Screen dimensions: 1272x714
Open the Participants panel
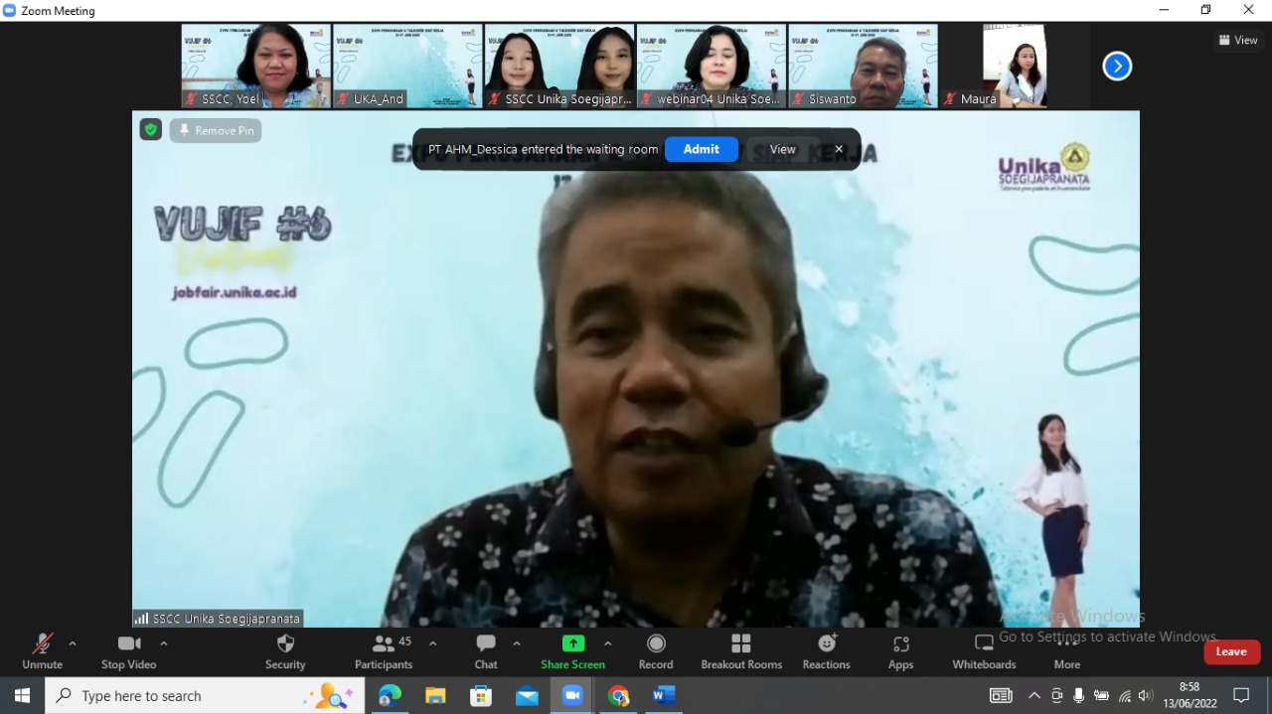384,651
